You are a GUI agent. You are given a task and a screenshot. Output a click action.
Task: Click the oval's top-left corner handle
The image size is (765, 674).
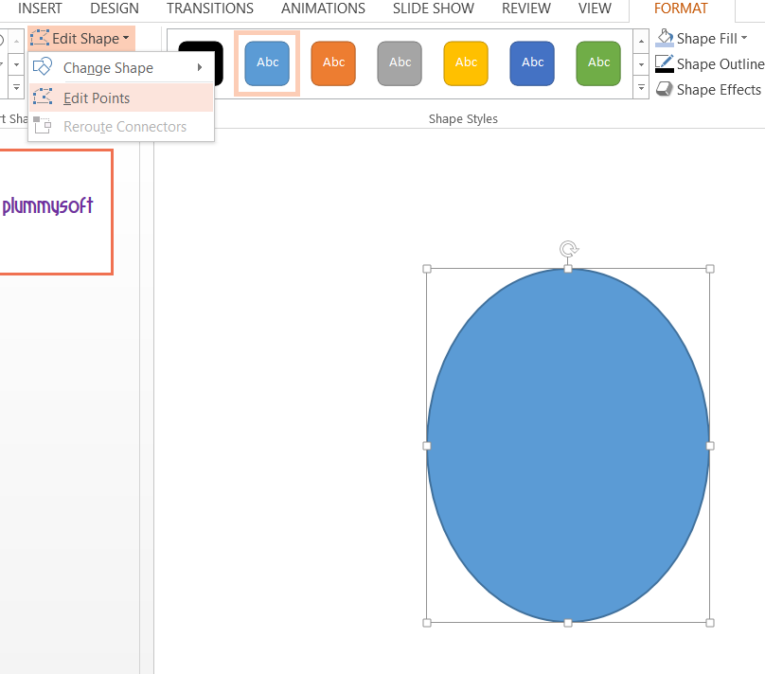[x=427, y=269]
